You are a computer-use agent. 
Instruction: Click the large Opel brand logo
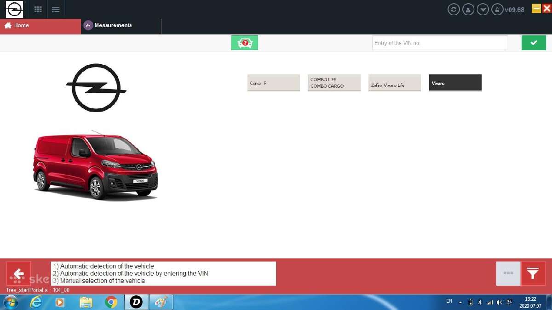click(x=96, y=88)
